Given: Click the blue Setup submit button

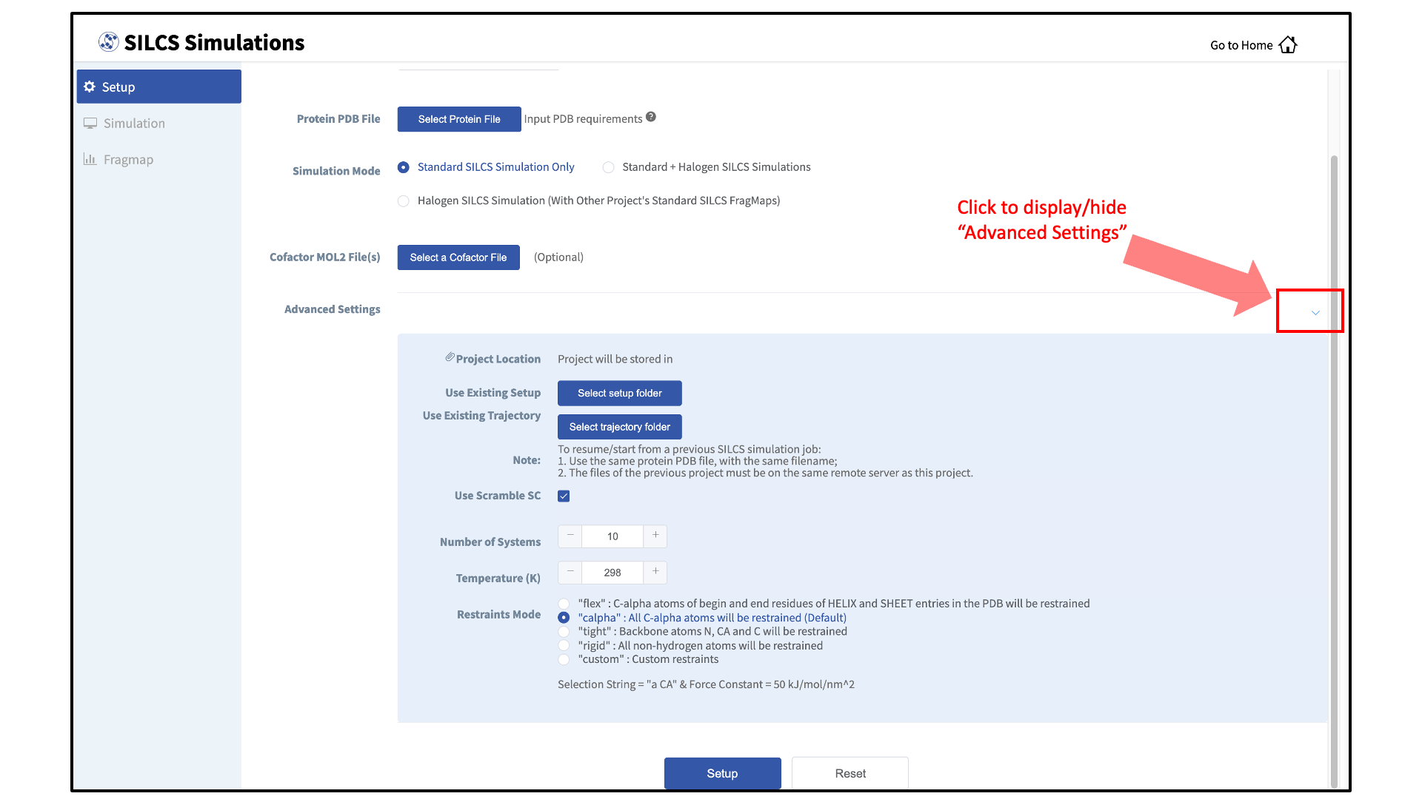Looking at the screenshot, I should (x=722, y=773).
